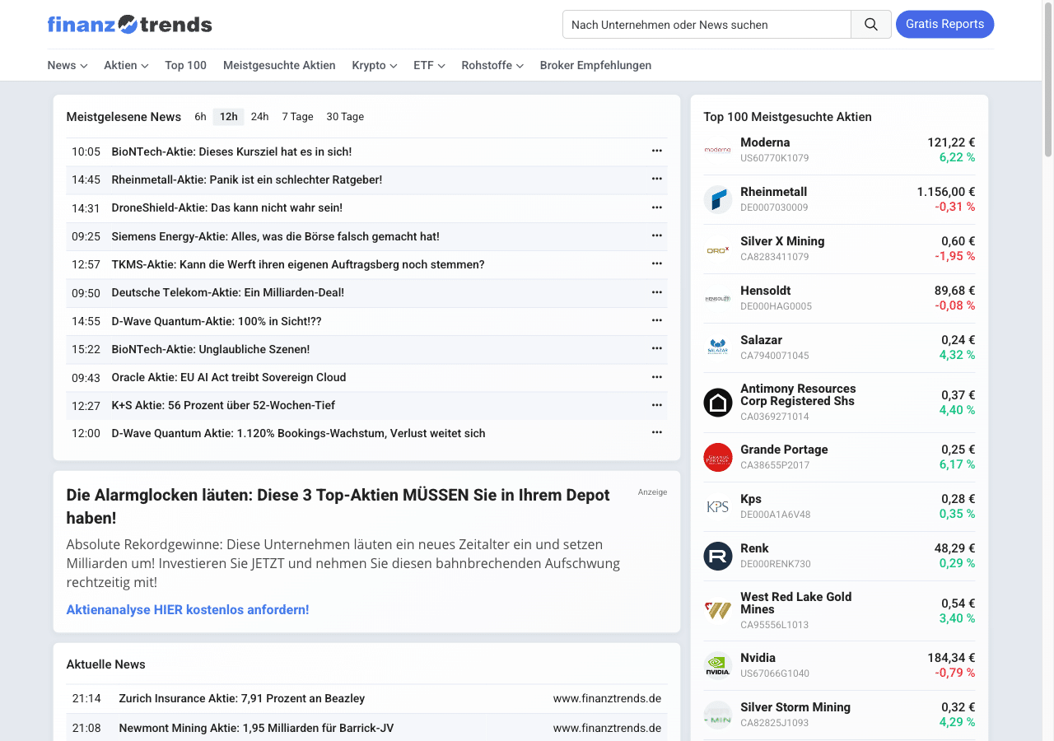Click the Salazar company logo

718,347
